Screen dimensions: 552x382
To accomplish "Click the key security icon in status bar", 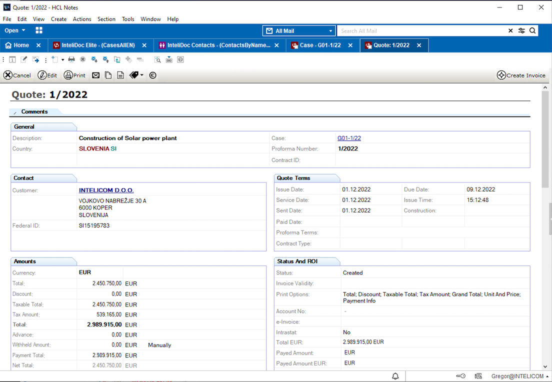I will point(461,376).
